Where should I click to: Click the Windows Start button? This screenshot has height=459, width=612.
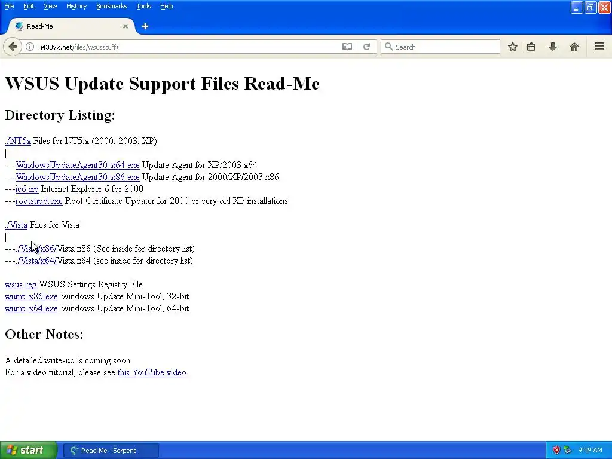(x=29, y=450)
